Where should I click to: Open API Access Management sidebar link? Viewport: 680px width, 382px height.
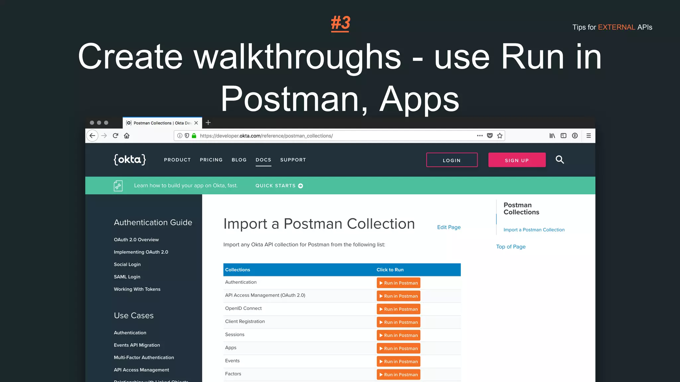141,370
